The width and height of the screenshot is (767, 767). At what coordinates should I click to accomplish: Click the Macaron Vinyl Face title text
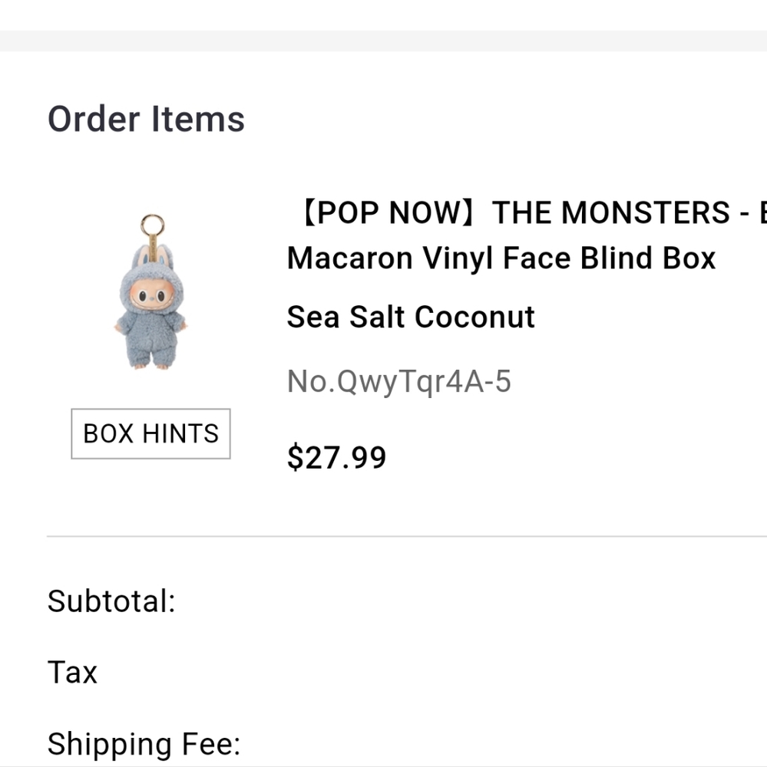(x=500, y=258)
